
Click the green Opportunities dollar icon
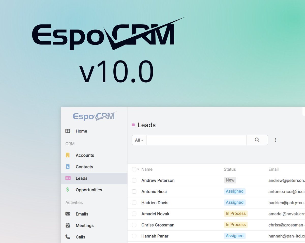68,190
